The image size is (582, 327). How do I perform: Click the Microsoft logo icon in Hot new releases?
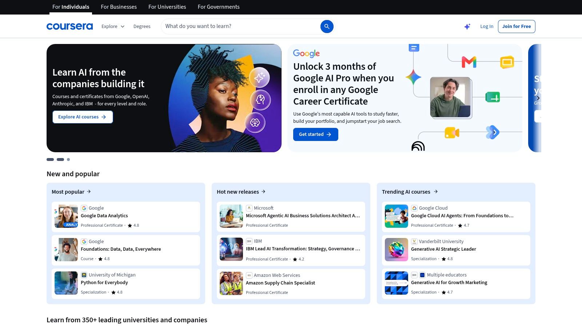pyautogui.click(x=249, y=208)
